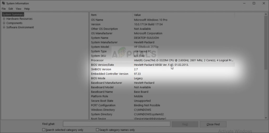Select System Summary in the tree
This screenshot has width=269, height=133.
coord(13,15)
